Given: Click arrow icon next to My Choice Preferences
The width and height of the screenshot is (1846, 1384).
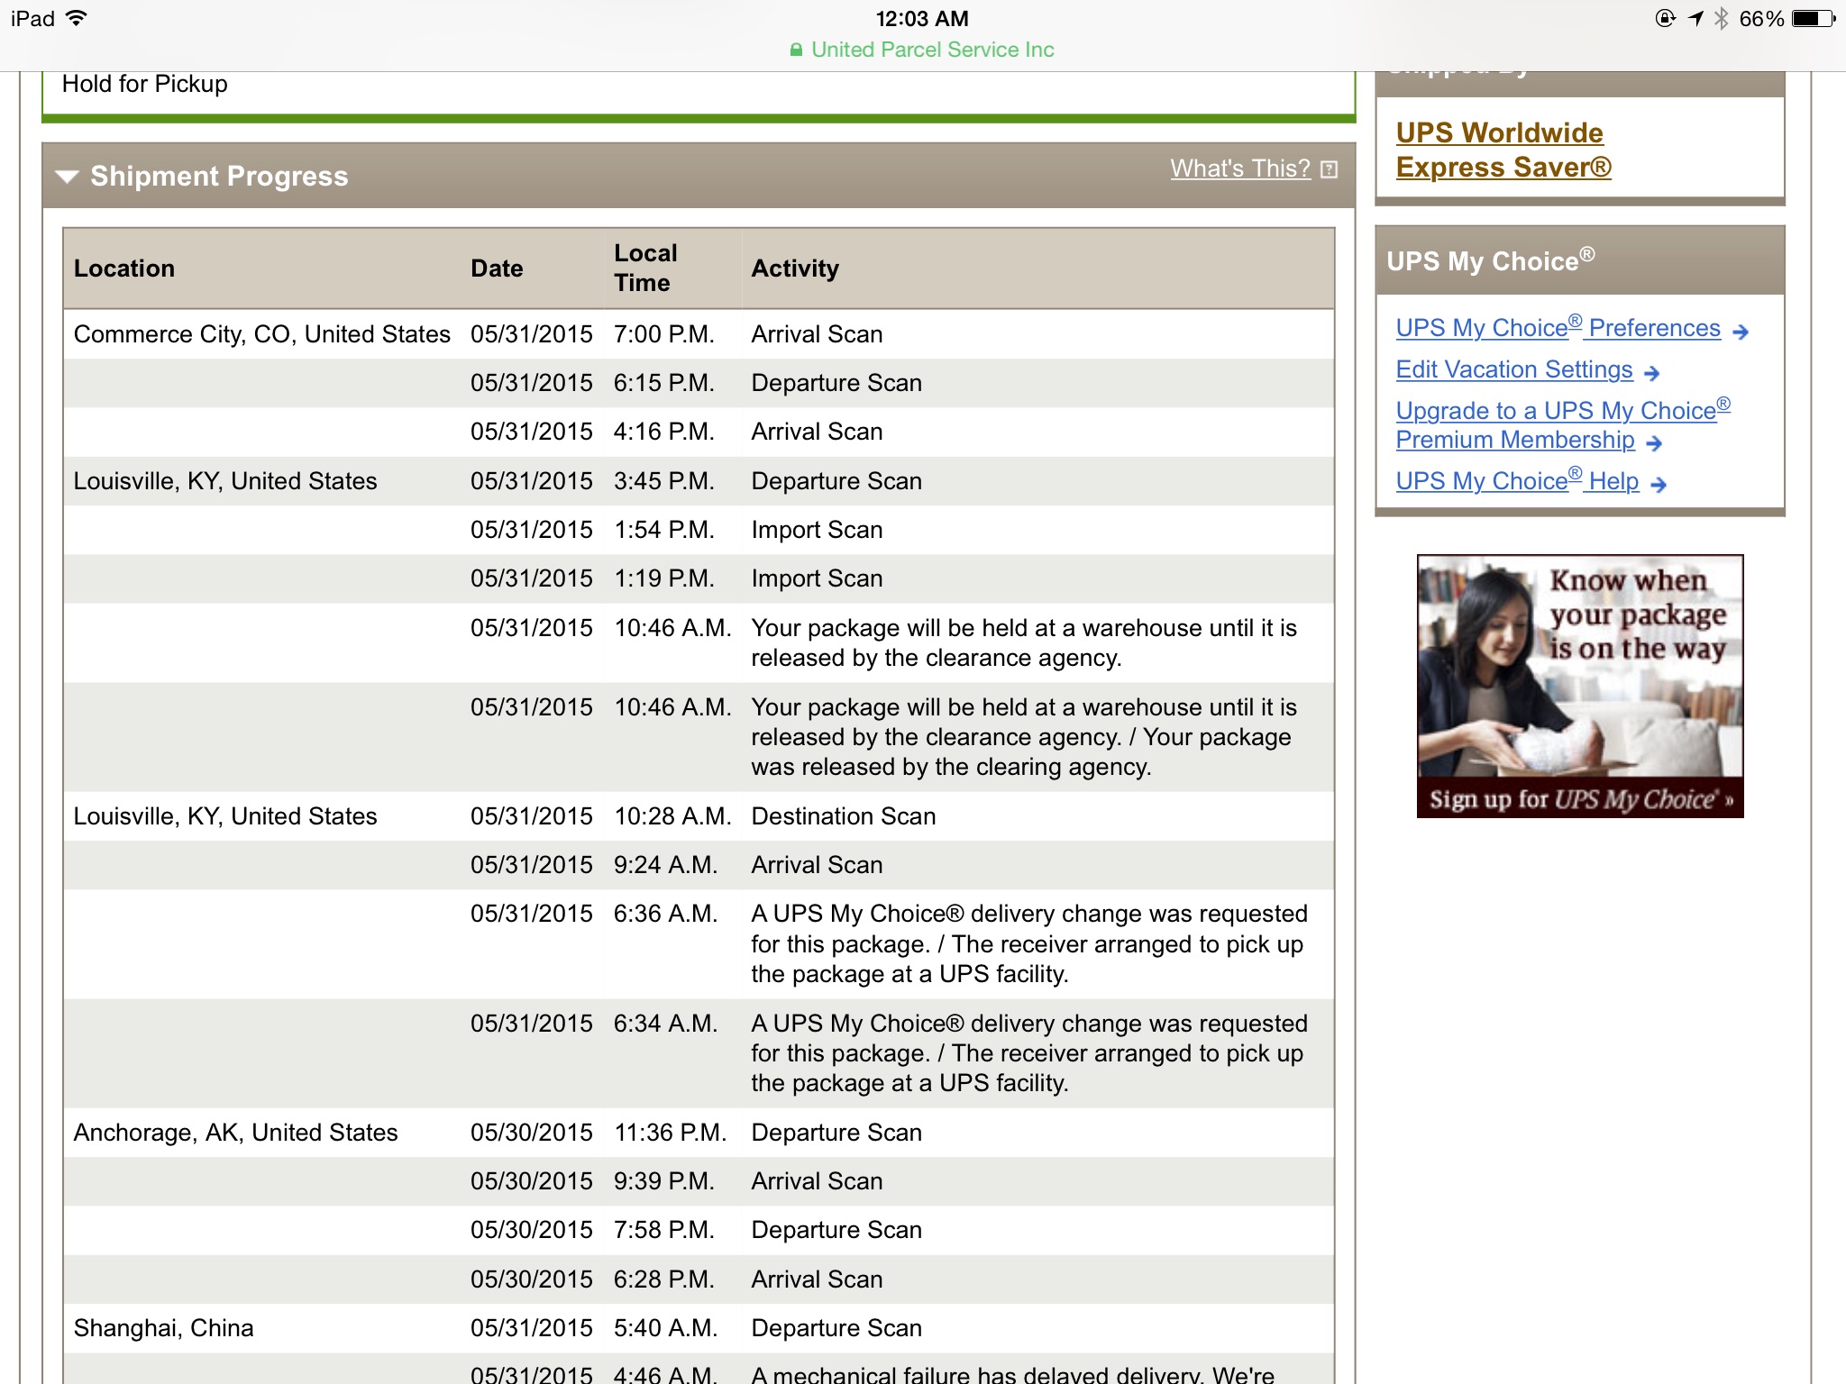Looking at the screenshot, I should click(1741, 332).
